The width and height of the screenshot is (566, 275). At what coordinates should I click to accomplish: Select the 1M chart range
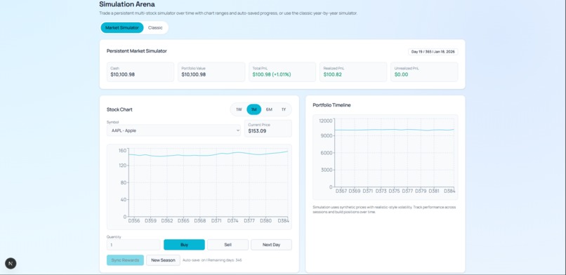(x=254, y=109)
